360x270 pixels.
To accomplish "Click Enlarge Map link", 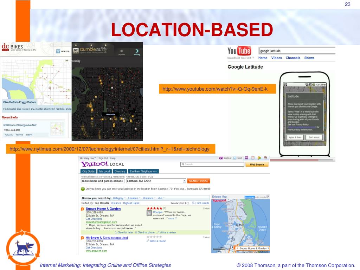I will tap(219, 197).
